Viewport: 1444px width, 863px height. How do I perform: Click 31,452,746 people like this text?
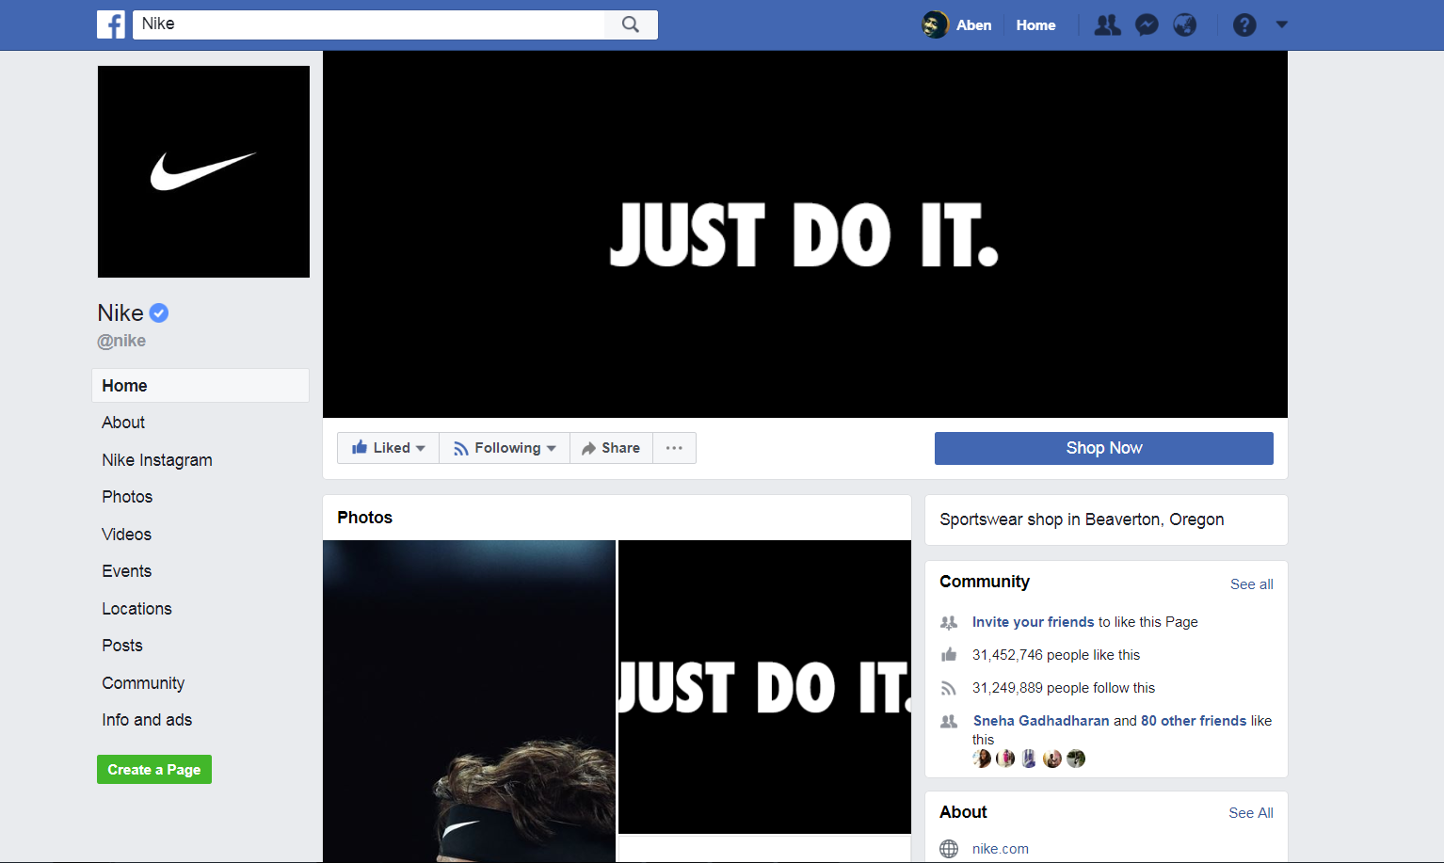(x=1055, y=655)
